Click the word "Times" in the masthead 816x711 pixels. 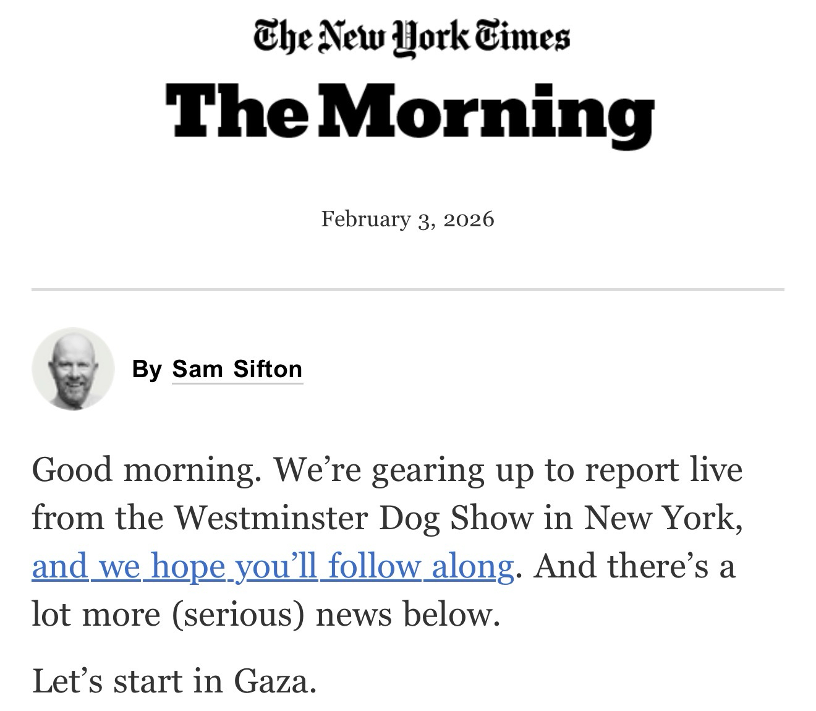click(x=522, y=37)
